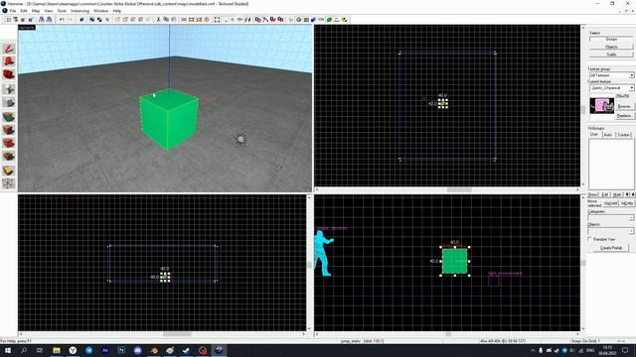Select the Block tool
The width and height of the screenshot is (636, 357).
click(x=9, y=103)
